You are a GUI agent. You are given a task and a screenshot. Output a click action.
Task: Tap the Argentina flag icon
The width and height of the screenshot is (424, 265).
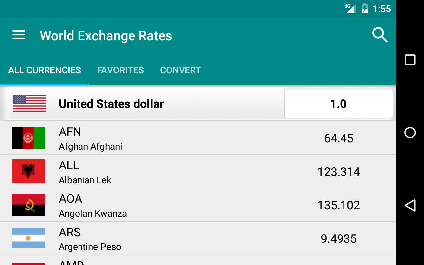[x=28, y=238]
